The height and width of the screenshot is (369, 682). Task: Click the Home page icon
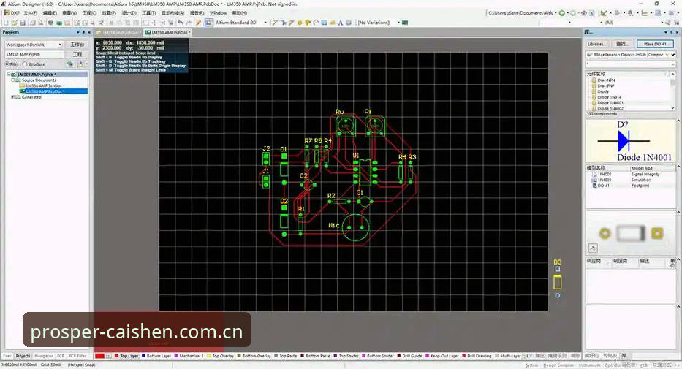[584, 13]
